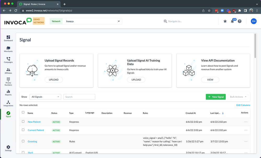Click the signals Search input field
Viewport: 261px width, 158px height.
79,97
